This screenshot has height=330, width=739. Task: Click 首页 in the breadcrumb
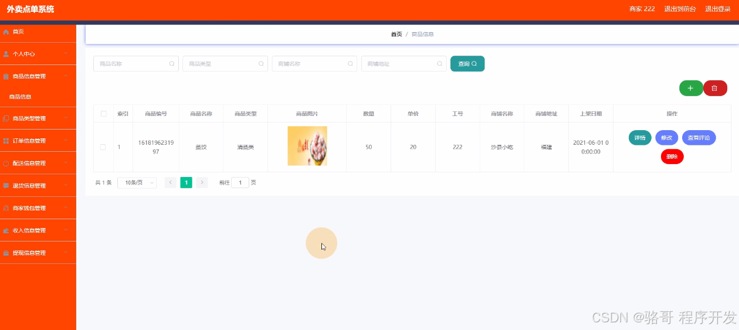click(x=396, y=34)
